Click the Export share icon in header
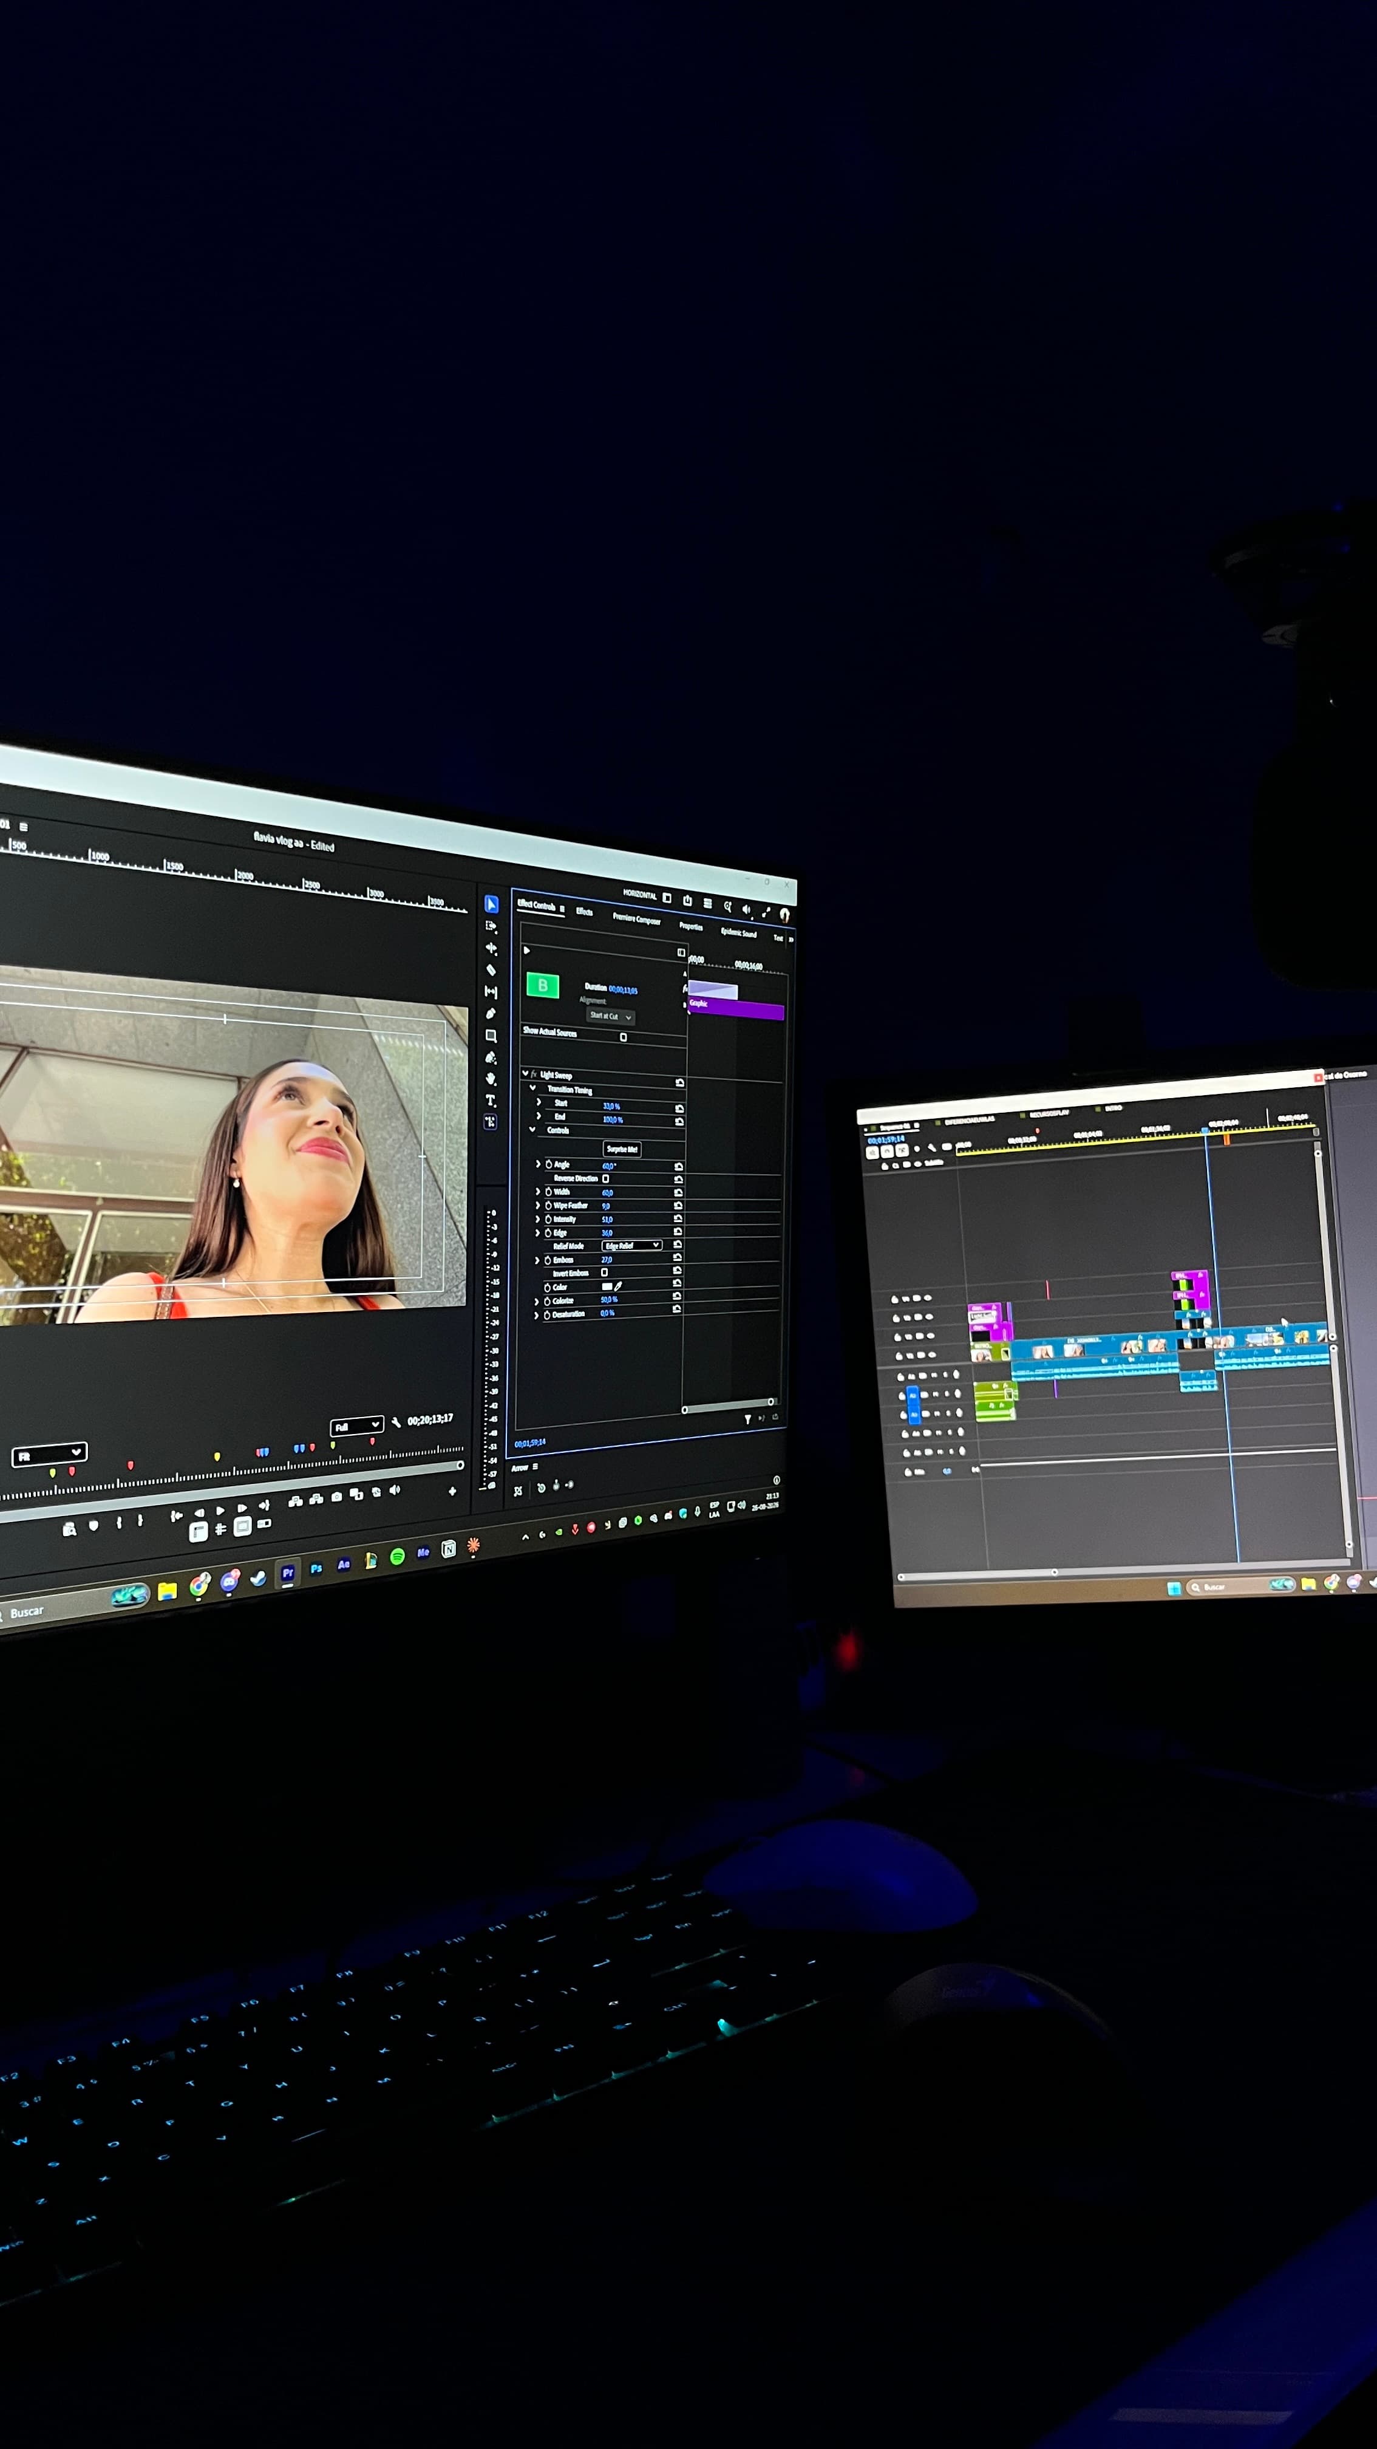1377x2449 pixels. [688, 900]
